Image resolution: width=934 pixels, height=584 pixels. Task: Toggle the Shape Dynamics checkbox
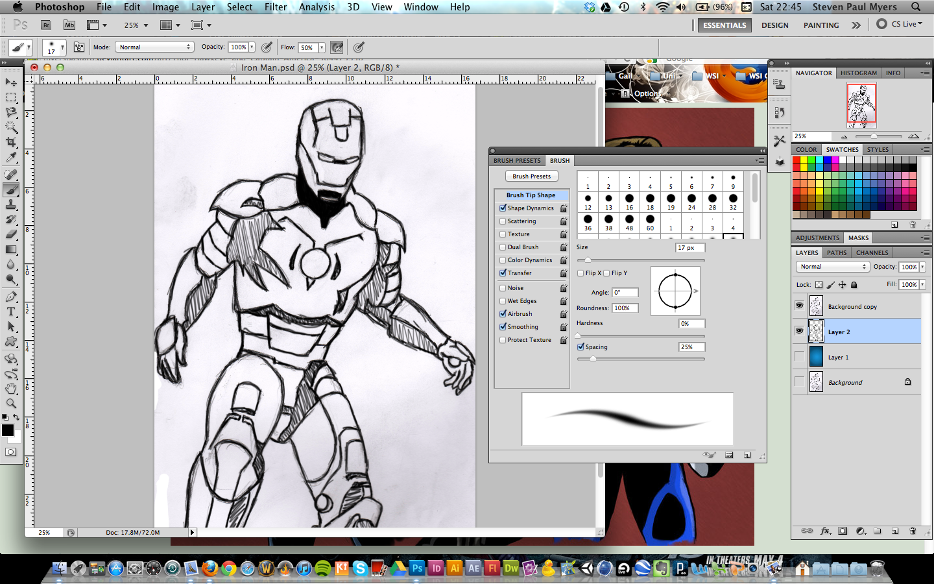(503, 208)
